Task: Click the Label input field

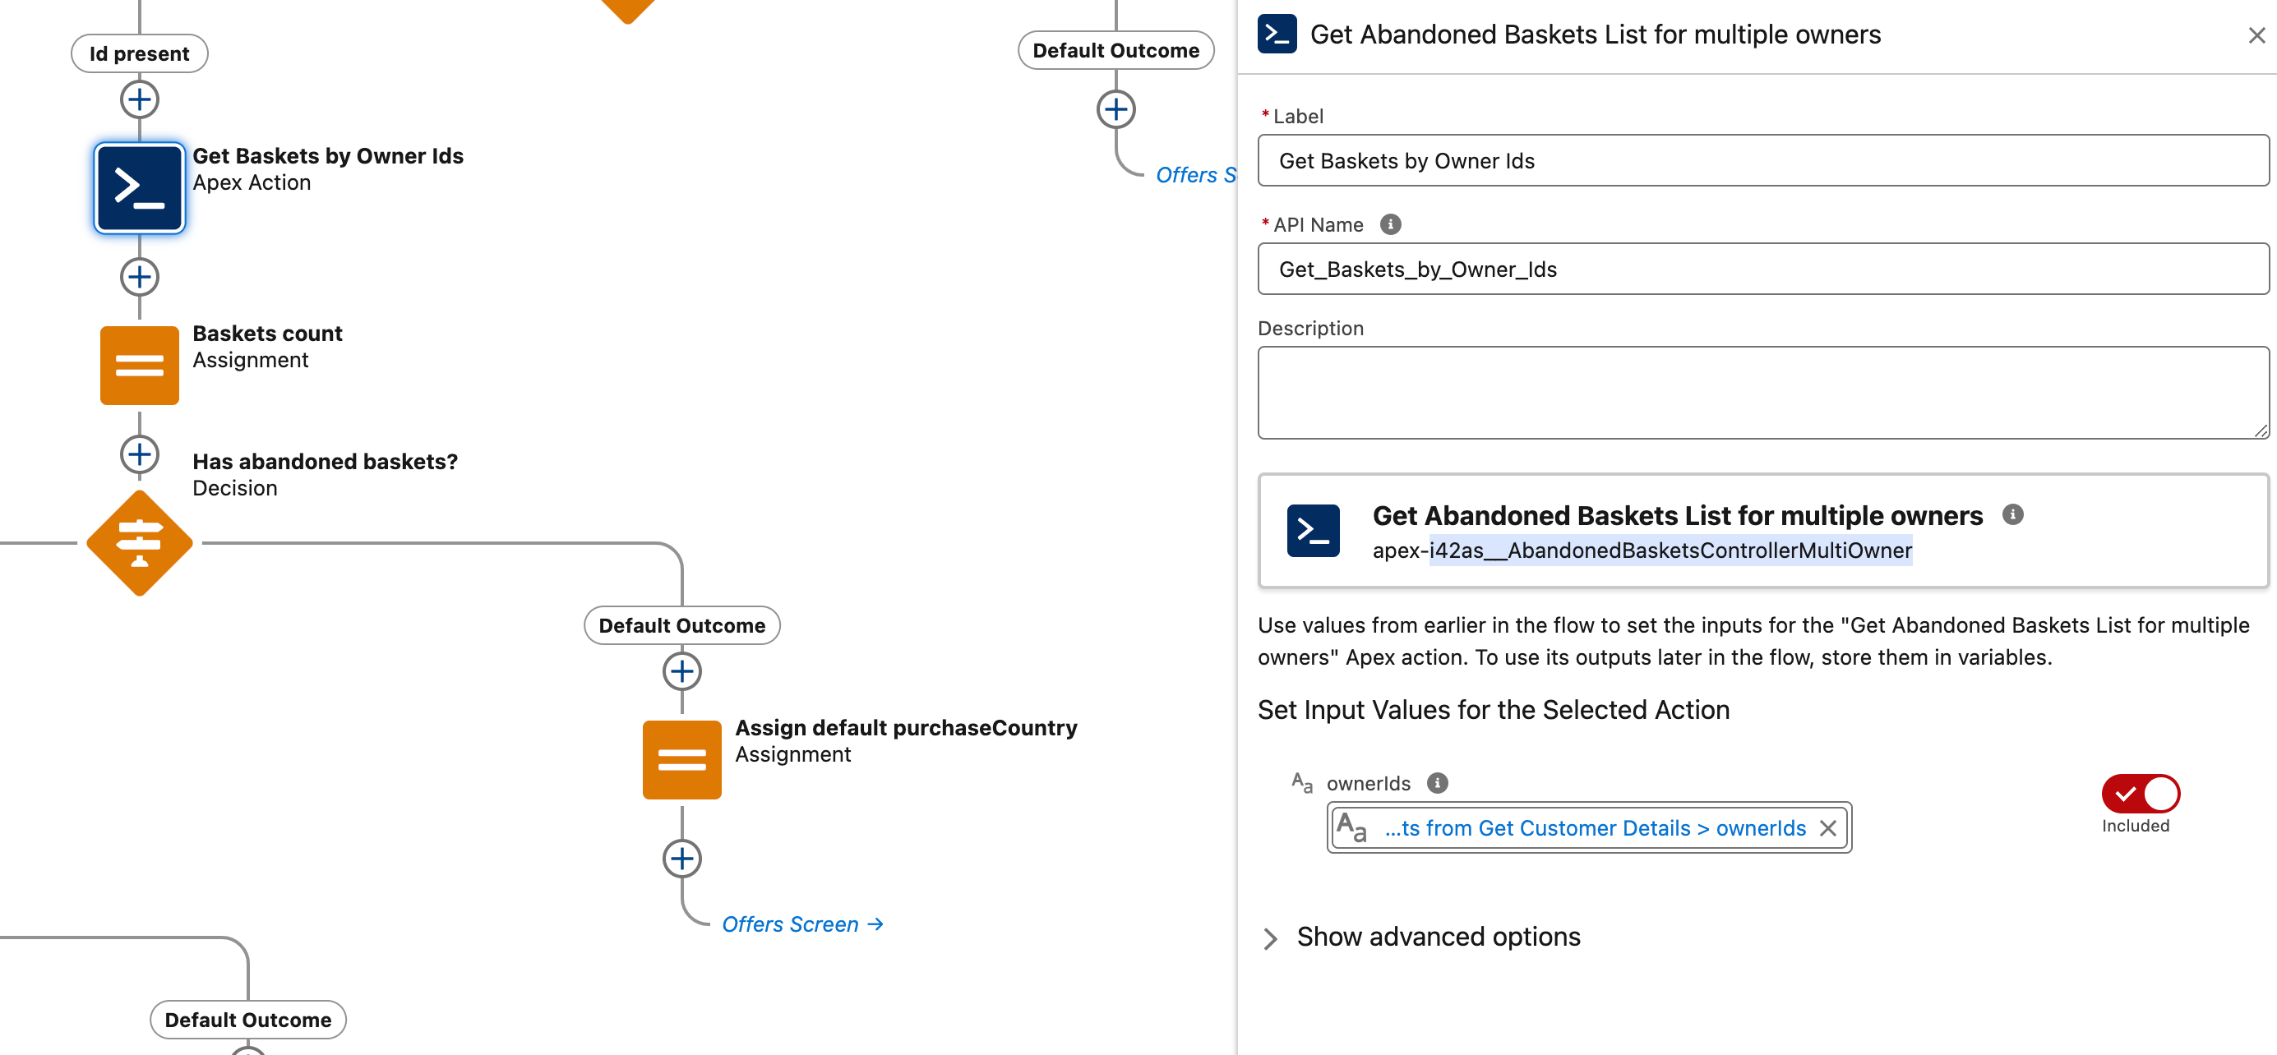Action: tap(1762, 161)
